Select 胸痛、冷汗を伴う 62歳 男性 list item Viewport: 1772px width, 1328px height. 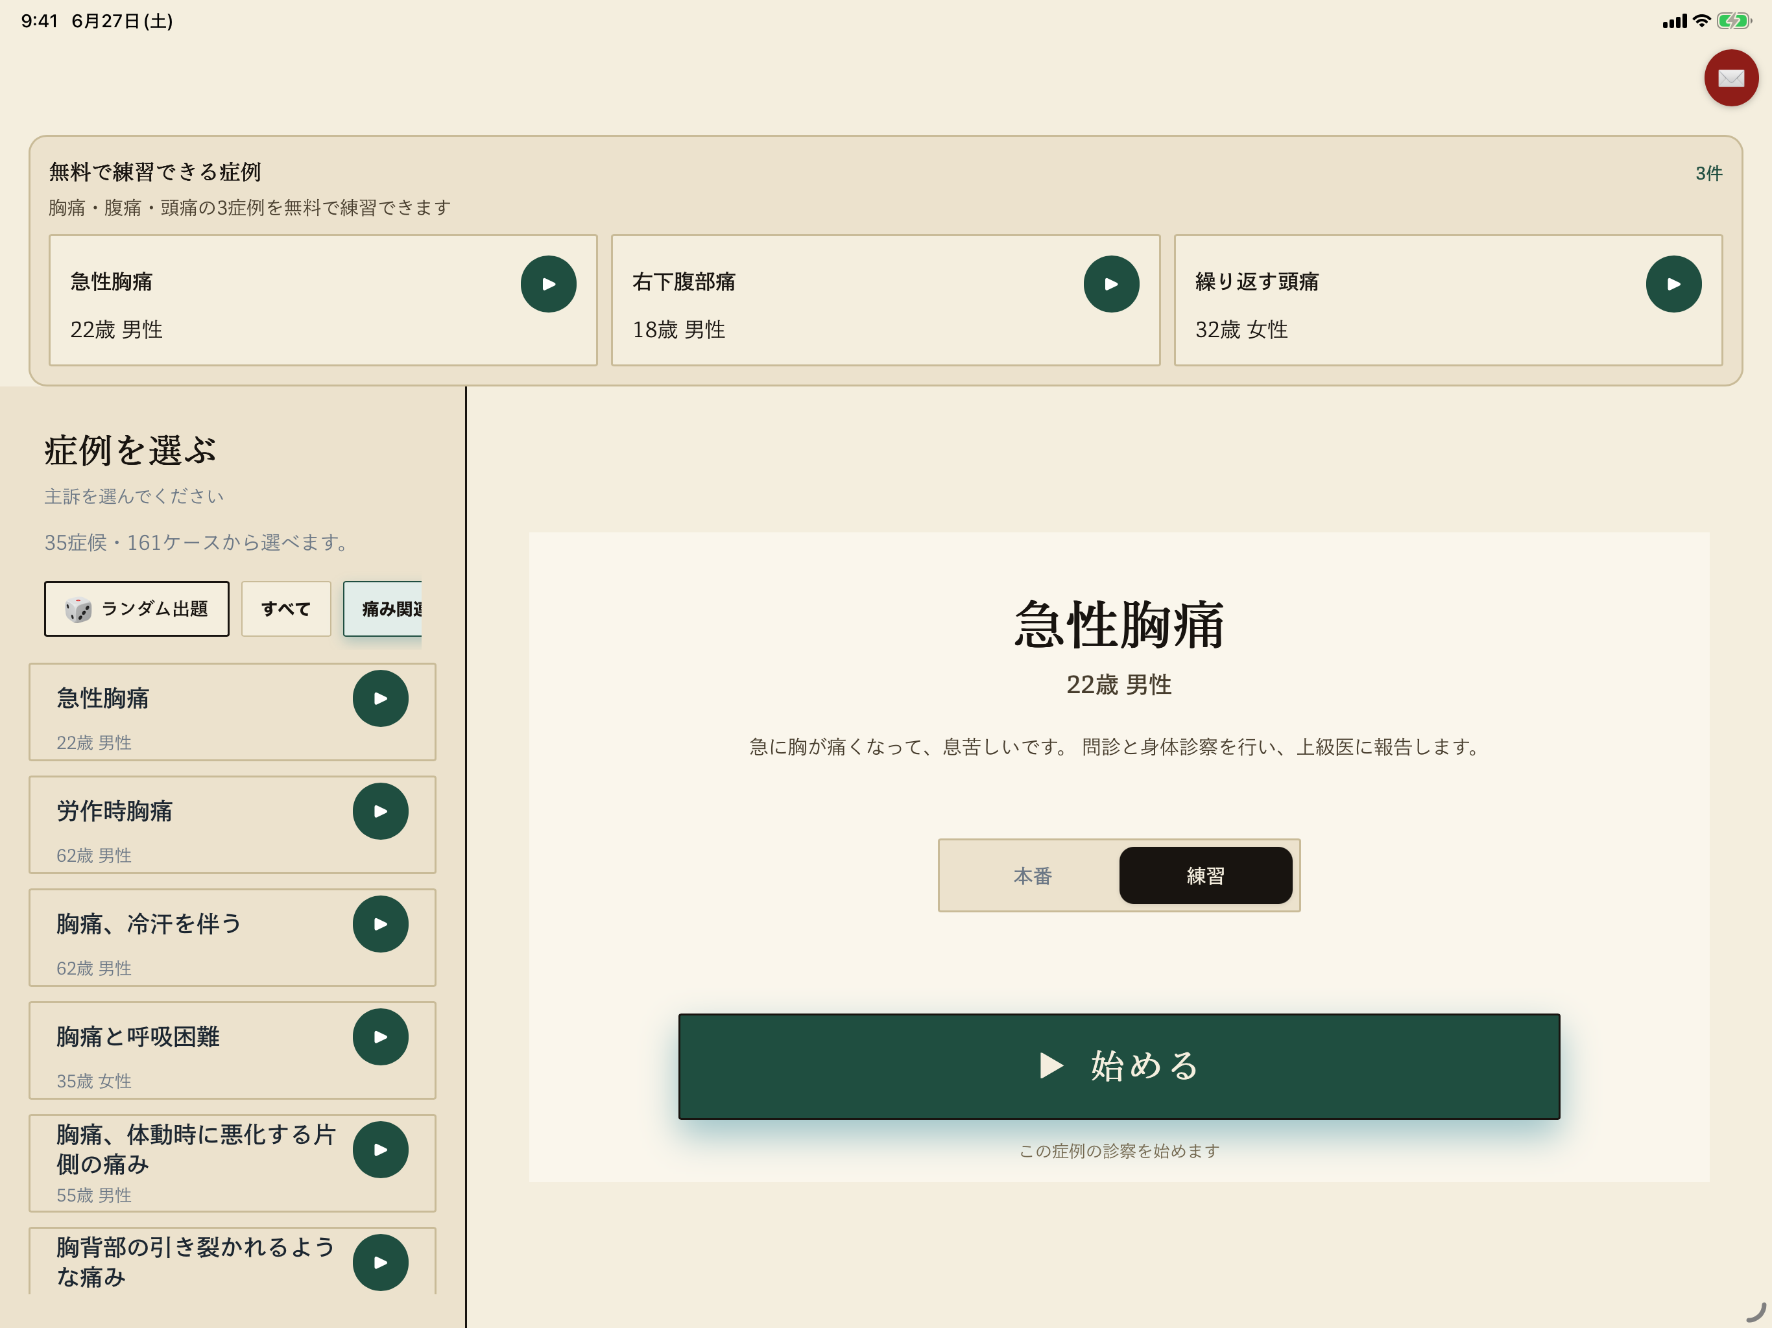(x=232, y=937)
